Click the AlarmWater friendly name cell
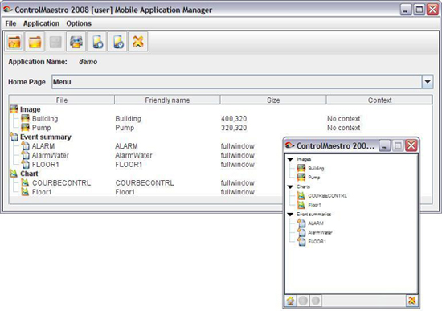 [133, 155]
